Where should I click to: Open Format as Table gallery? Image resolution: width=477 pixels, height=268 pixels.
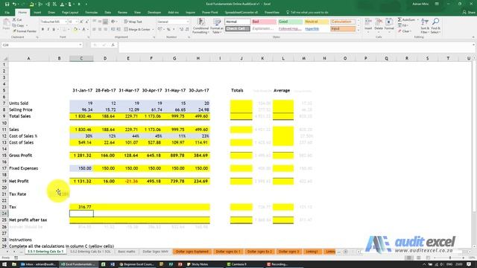click(217, 26)
